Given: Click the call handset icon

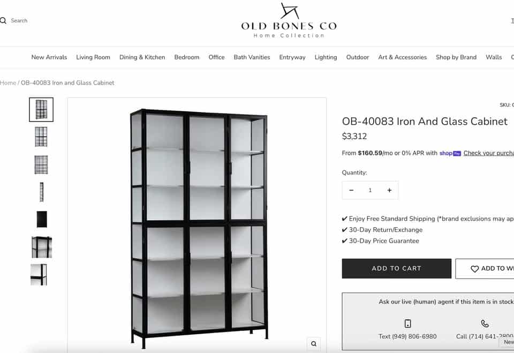Looking at the screenshot, I should click(x=485, y=324).
